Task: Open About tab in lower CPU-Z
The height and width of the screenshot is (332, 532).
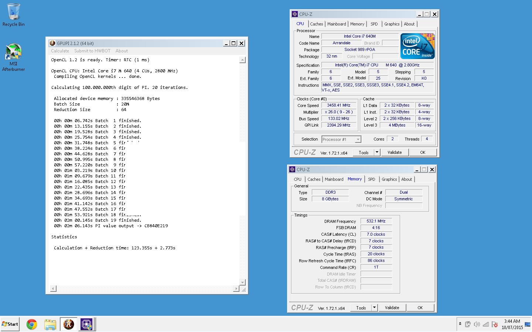Action: 406,179
